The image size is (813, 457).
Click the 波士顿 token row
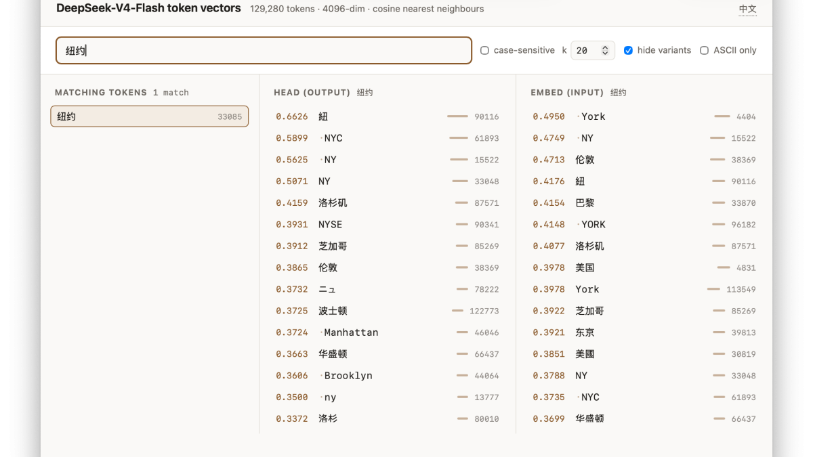click(x=388, y=311)
